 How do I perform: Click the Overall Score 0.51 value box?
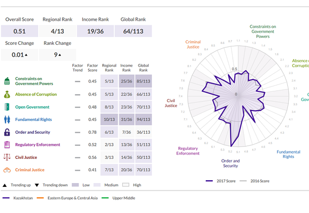click(x=19, y=31)
